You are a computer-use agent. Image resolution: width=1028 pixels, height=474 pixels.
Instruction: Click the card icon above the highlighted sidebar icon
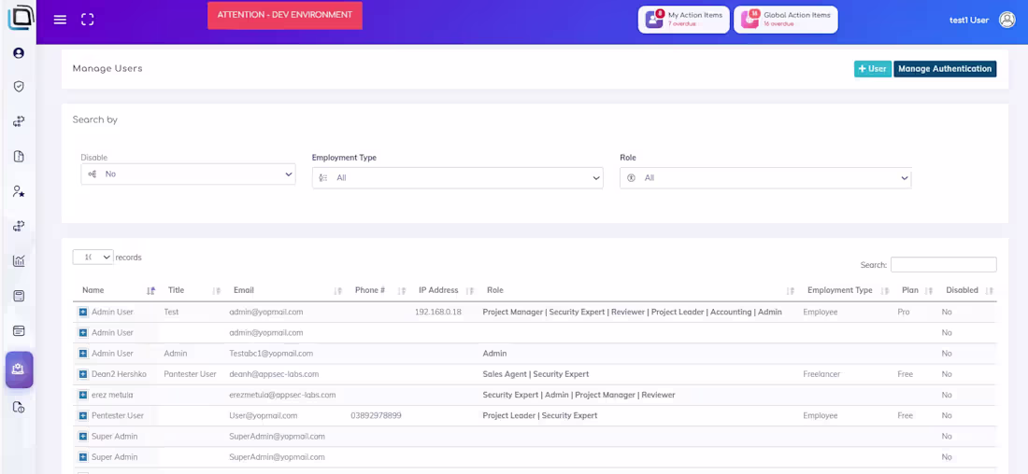[x=19, y=330]
